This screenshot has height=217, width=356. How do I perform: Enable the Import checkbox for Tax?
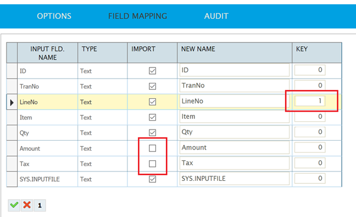(152, 164)
